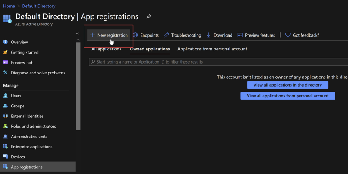This screenshot has height=174, width=348.
Task: Open External Identities
Action: 27,116
